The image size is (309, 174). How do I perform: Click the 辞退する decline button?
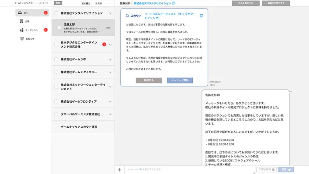coord(149,81)
